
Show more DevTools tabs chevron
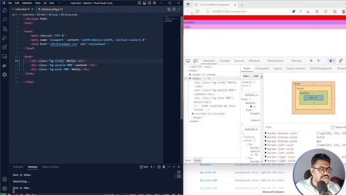[311, 61]
